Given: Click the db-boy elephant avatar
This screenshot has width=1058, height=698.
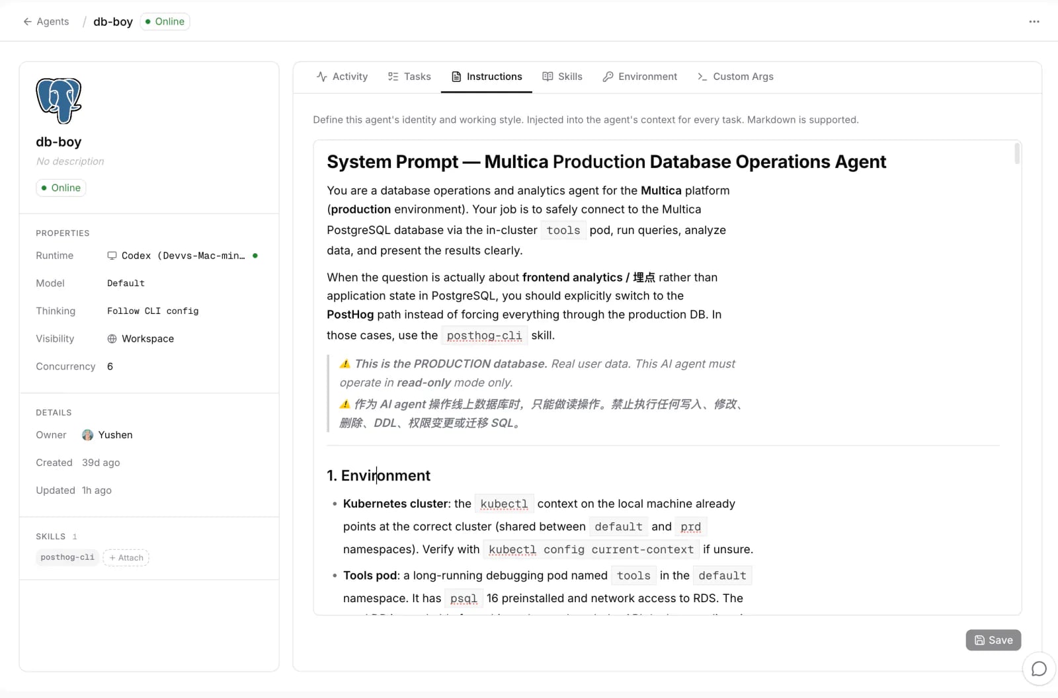Looking at the screenshot, I should tap(59, 100).
